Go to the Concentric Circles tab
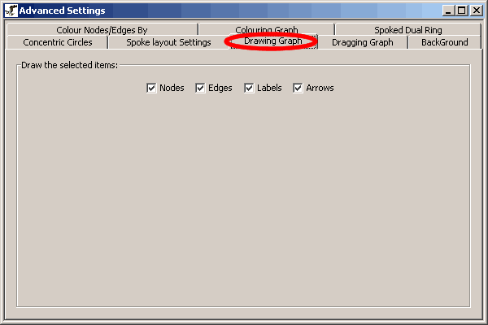The width and height of the screenshot is (488, 325). pos(58,42)
